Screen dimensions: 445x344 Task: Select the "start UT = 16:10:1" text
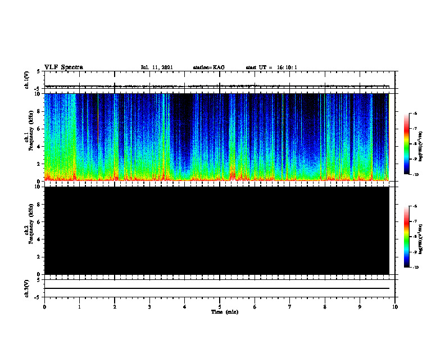[x=271, y=67]
